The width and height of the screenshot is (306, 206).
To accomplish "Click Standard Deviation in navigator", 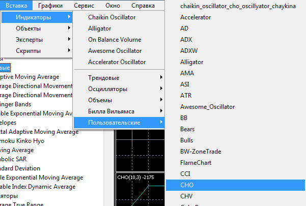I will tap(20, 168).
